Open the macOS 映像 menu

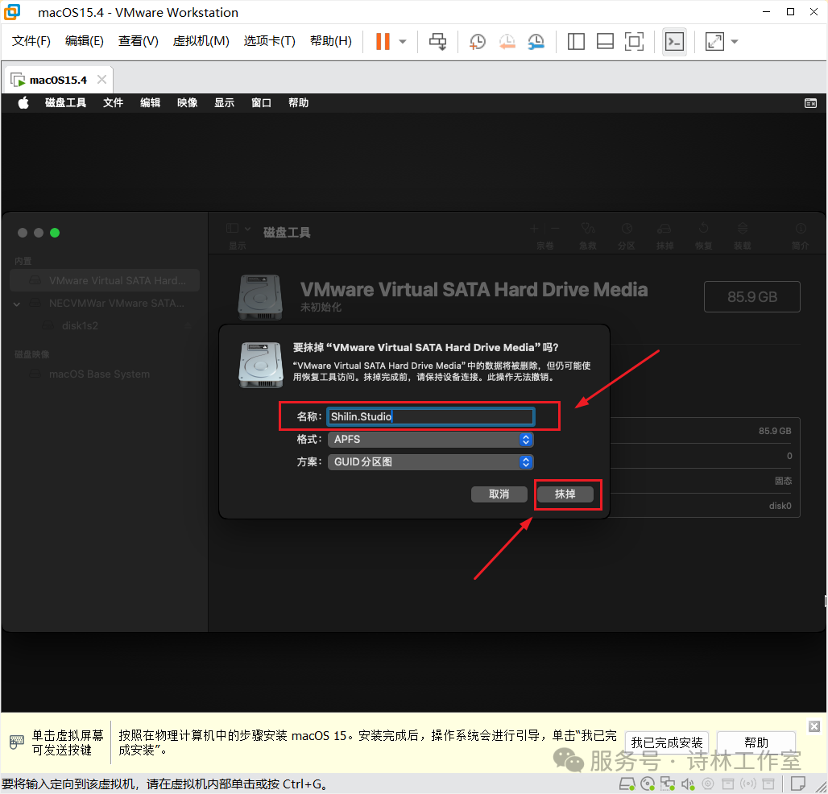tap(187, 102)
